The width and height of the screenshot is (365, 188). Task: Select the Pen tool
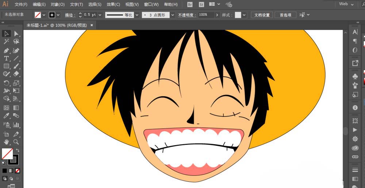(x=7, y=50)
